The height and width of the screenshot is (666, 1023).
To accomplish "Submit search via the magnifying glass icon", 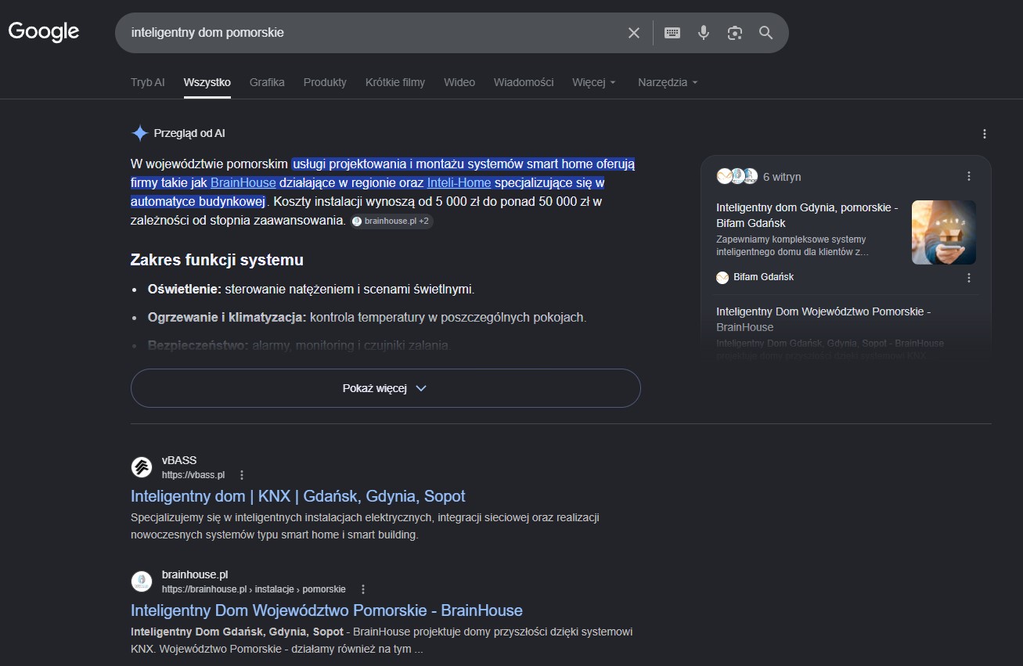I will pyautogui.click(x=765, y=33).
